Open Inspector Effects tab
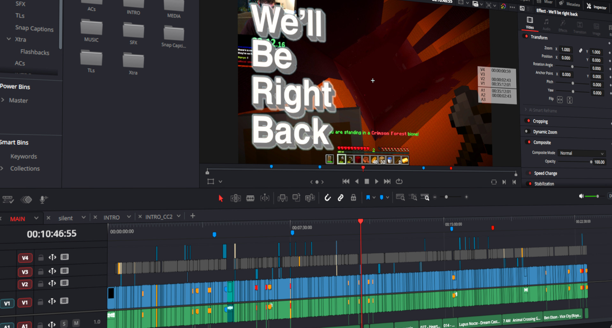 coord(563,26)
